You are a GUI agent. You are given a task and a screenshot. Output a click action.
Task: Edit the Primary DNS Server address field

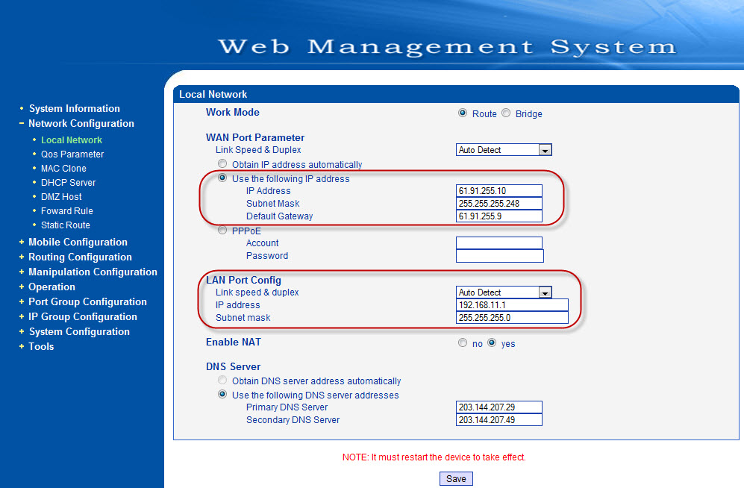[498, 407]
